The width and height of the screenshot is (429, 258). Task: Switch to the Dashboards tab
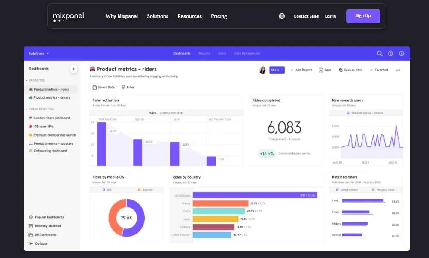click(182, 53)
